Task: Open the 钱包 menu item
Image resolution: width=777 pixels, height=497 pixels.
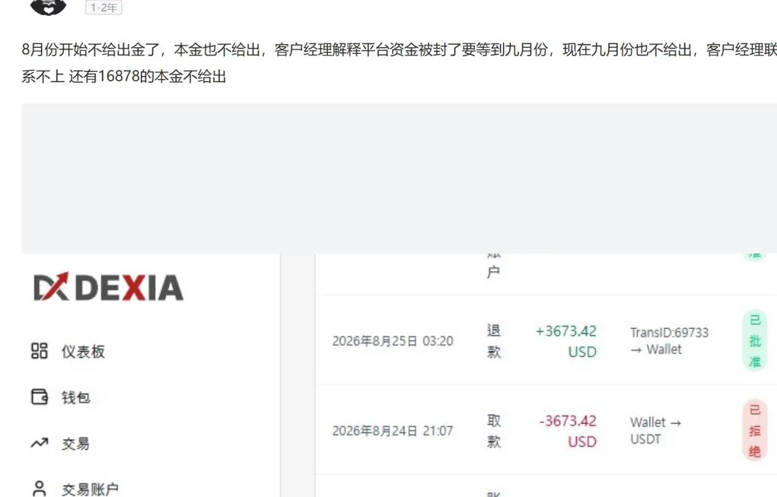Action: [76, 397]
